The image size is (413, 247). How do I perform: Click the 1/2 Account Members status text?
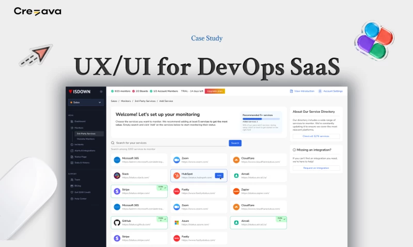tap(165, 91)
